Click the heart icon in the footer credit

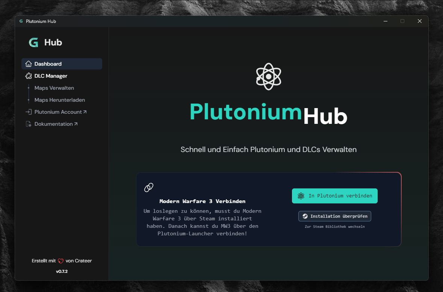pos(60,260)
